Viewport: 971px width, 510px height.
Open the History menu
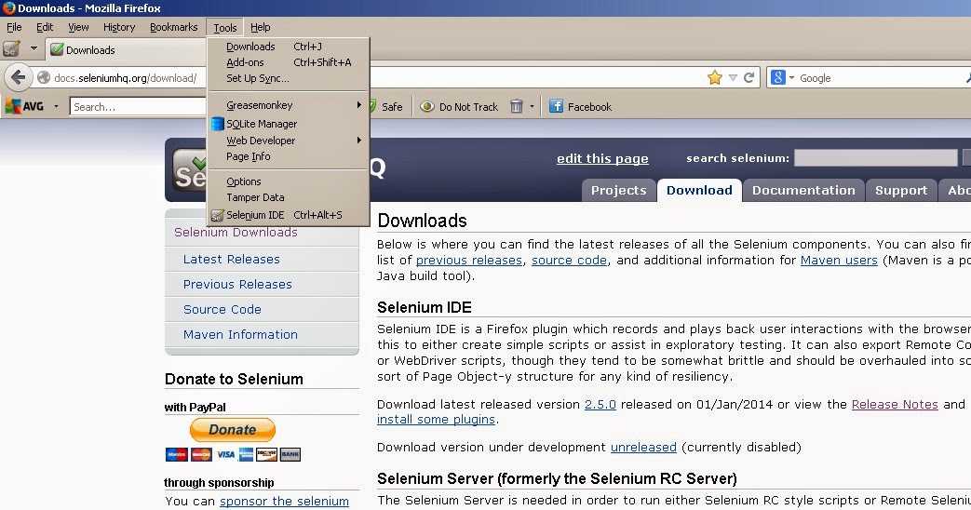119,27
